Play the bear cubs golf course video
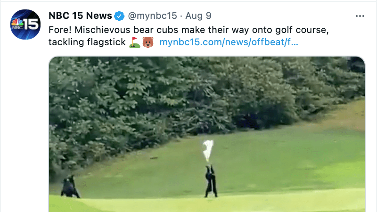 point(207,134)
